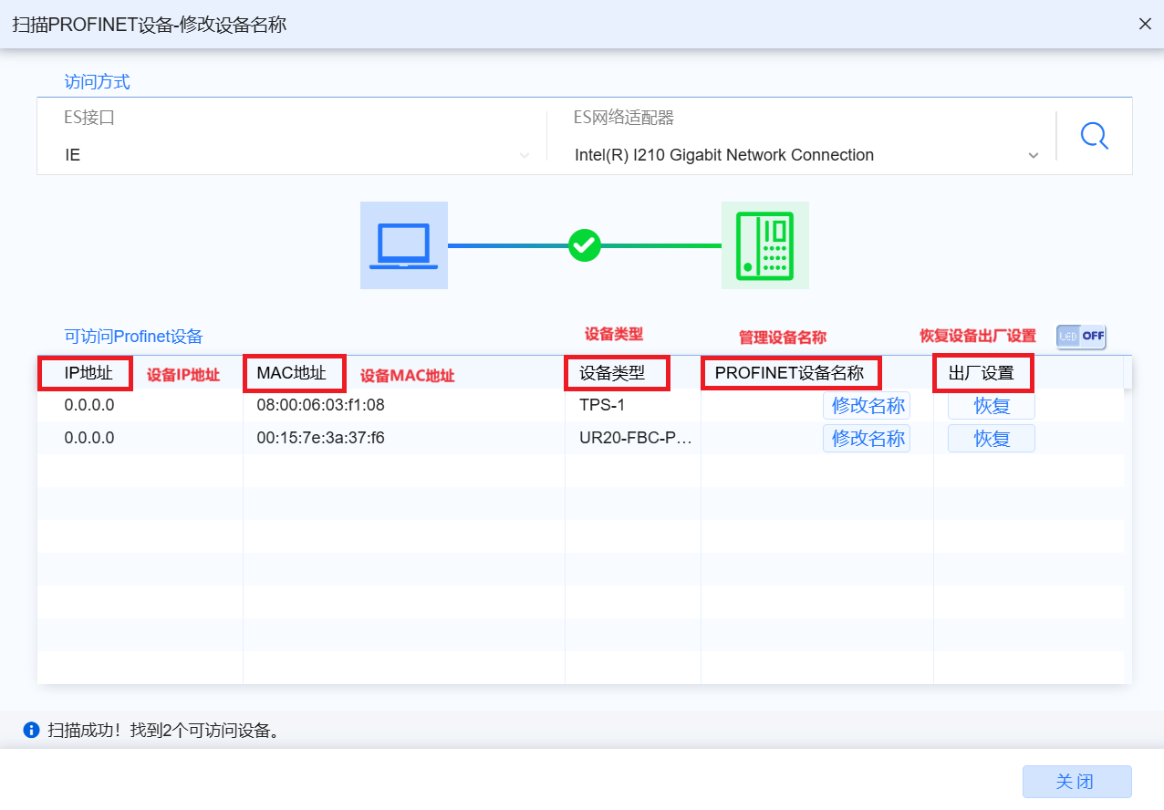This screenshot has width=1164, height=810.
Task: Close the scan PROFINET dialog with X
Action: coord(1145,25)
